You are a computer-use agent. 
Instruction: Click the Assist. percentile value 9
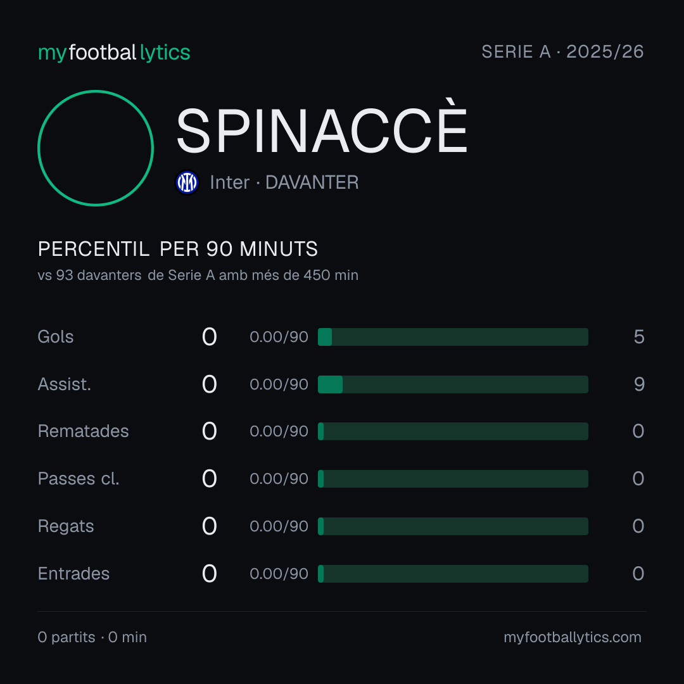coord(639,384)
